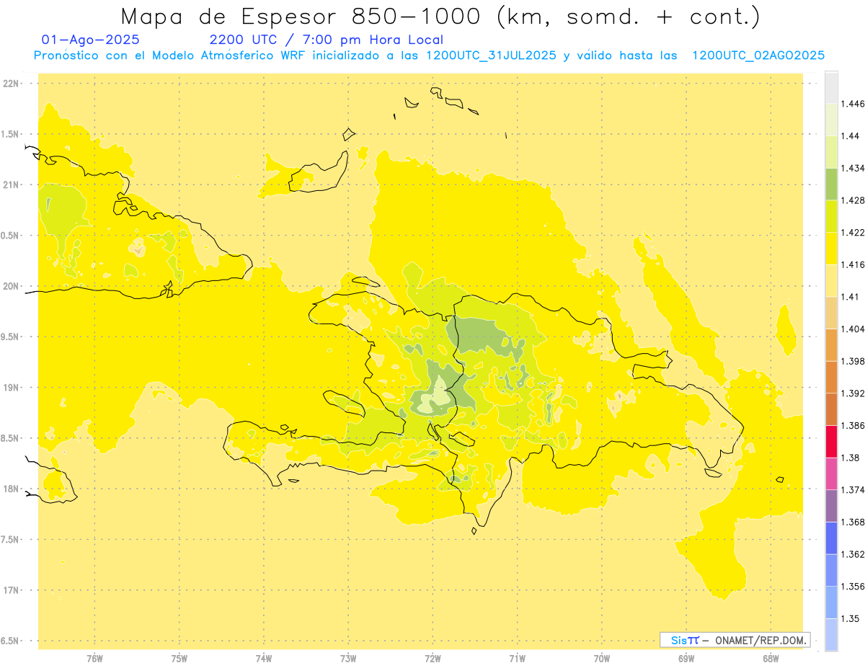
Task: Click the 'SisTT - ONAMET/REP.DOM.' label box
Action: pyautogui.click(x=735, y=640)
